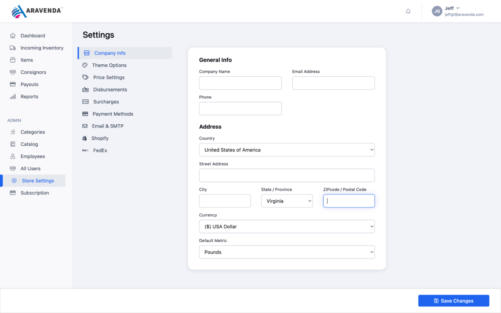The width and height of the screenshot is (501, 313).
Task: Expand the Currency selector
Action: (287, 226)
